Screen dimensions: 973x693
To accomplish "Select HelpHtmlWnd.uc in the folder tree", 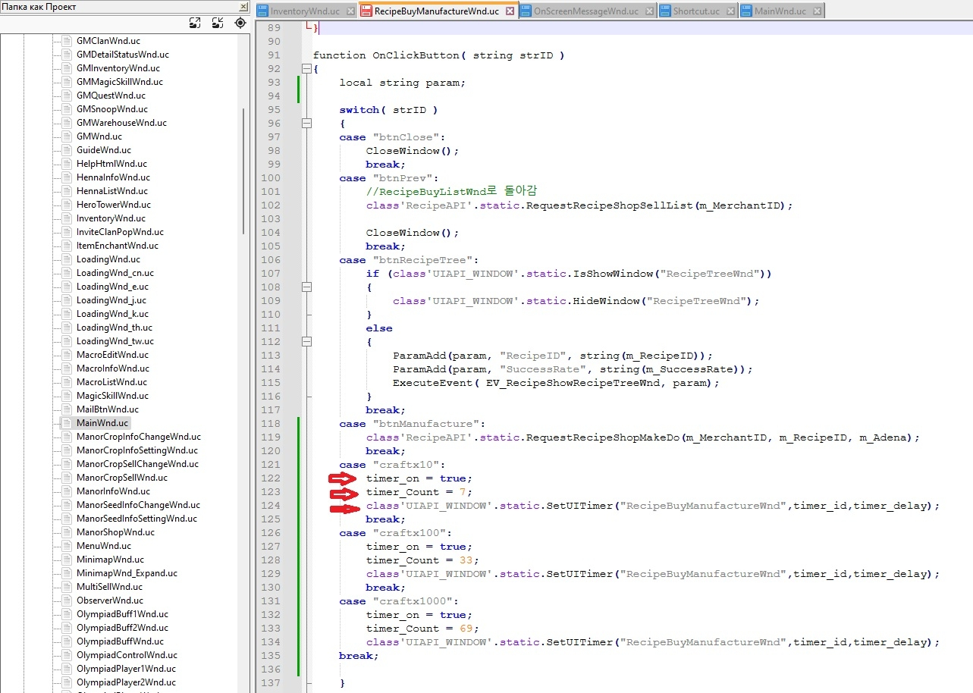I will (111, 164).
